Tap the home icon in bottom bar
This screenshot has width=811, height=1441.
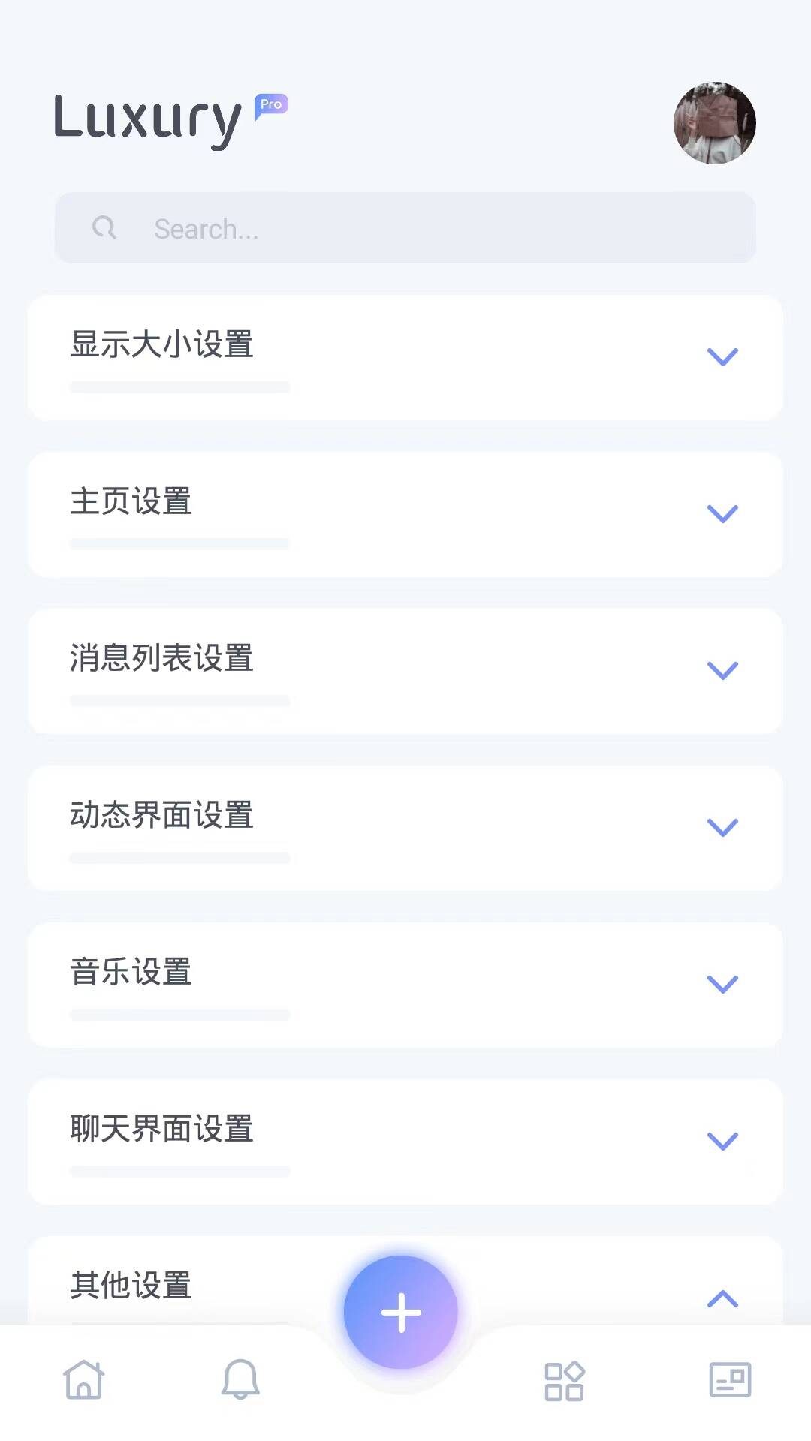[83, 1379]
